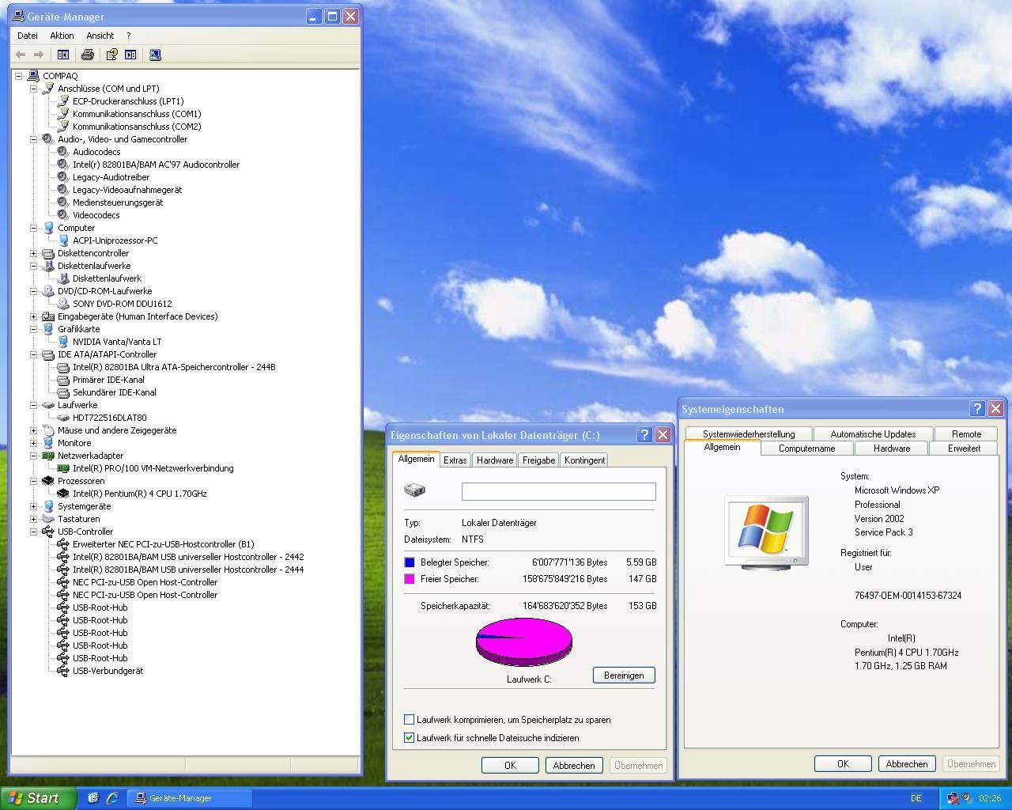1012x810 pixels.
Task: Collapse the COMPAQ root node
Action: pos(18,76)
